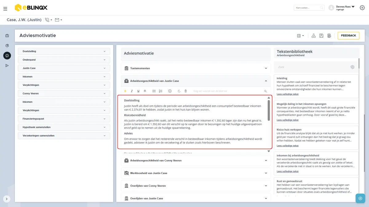Click the info icon in editor toolbar
369x207 pixels.
click(170, 91)
